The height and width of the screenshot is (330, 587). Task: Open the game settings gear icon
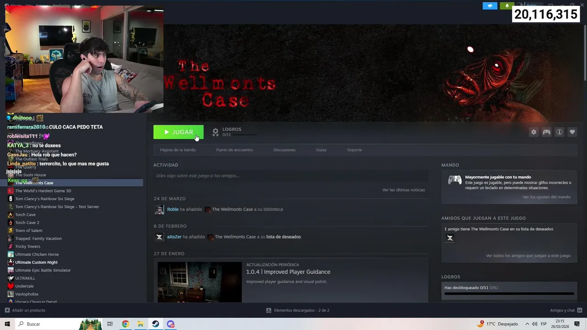coord(533,132)
